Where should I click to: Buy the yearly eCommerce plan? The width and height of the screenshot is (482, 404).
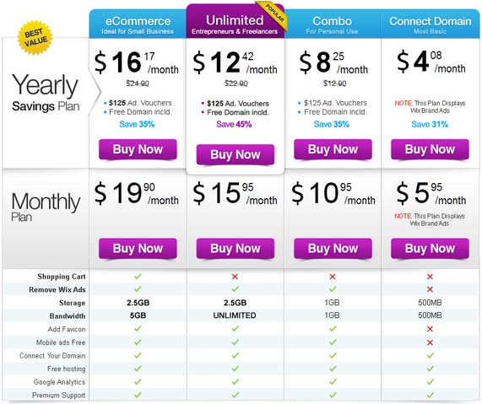138,149
